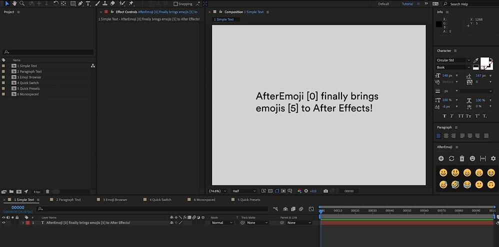This screenshot has height=247, width=499.
Task: Open the composition flowchart icon in Project panel
Action: [92, 66]
